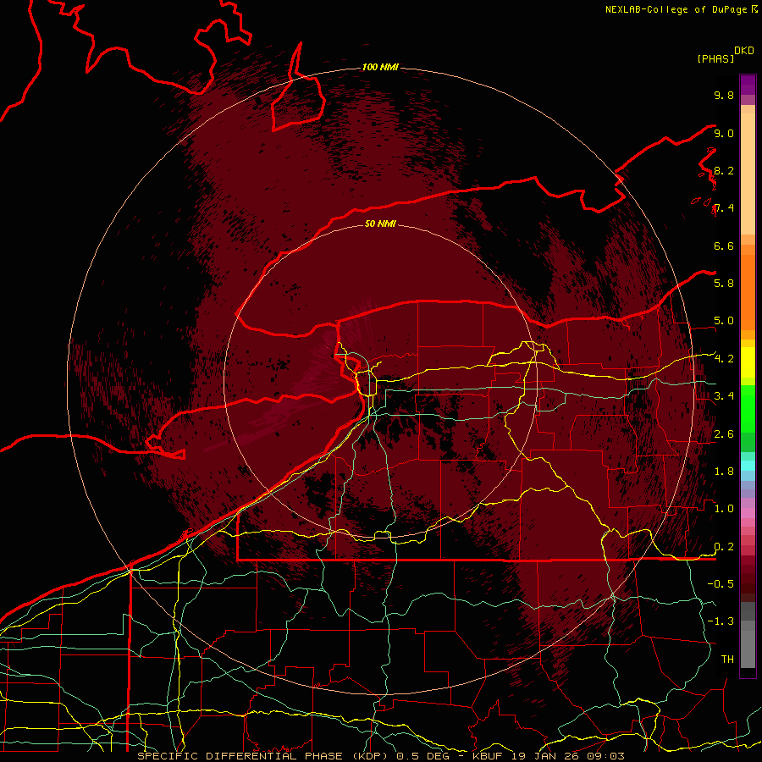Pick the bright green segment of color scale

pos(748,408)
